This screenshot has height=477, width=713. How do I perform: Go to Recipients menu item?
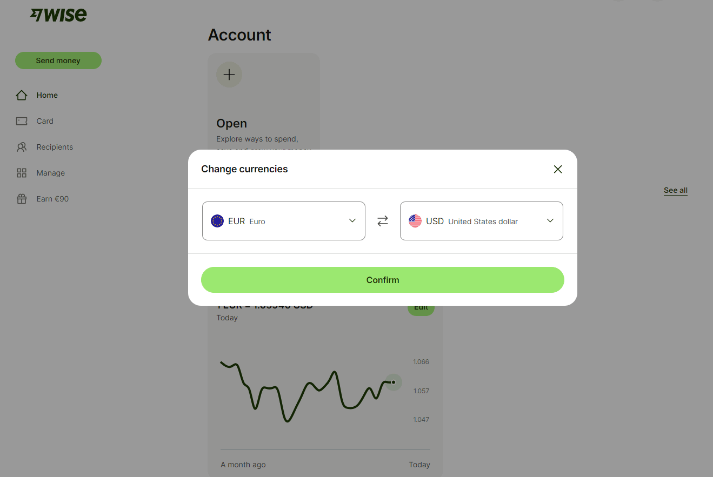pyautogui.click(x=55, y=147)
